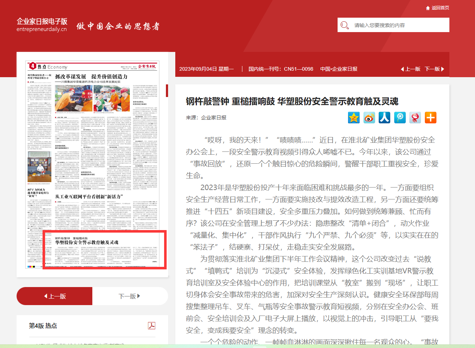
Task: Click the red share icon beside orange plus
Action: pyautogui.click(x=415, y=118)
